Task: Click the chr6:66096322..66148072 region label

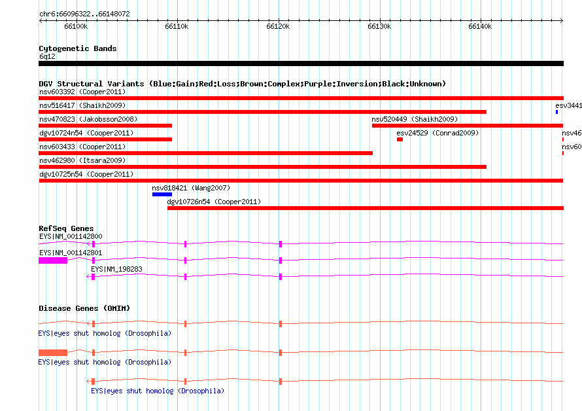Action: pos(84,14)
